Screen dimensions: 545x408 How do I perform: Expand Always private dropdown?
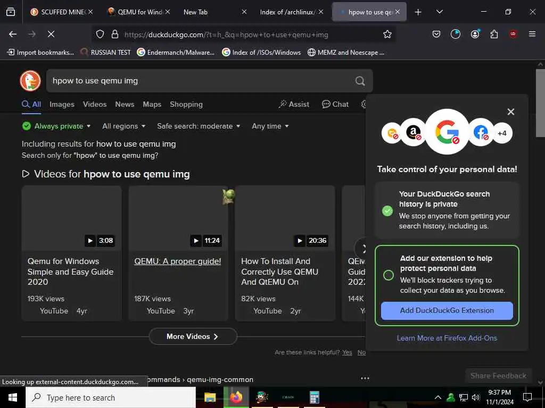56,126
